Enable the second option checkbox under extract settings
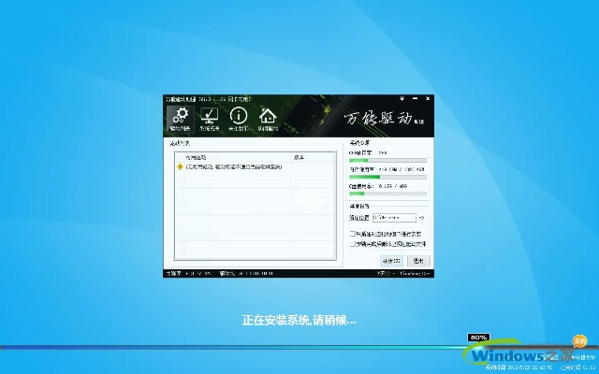Screen dimensions: 599x374 click(353, 243)
